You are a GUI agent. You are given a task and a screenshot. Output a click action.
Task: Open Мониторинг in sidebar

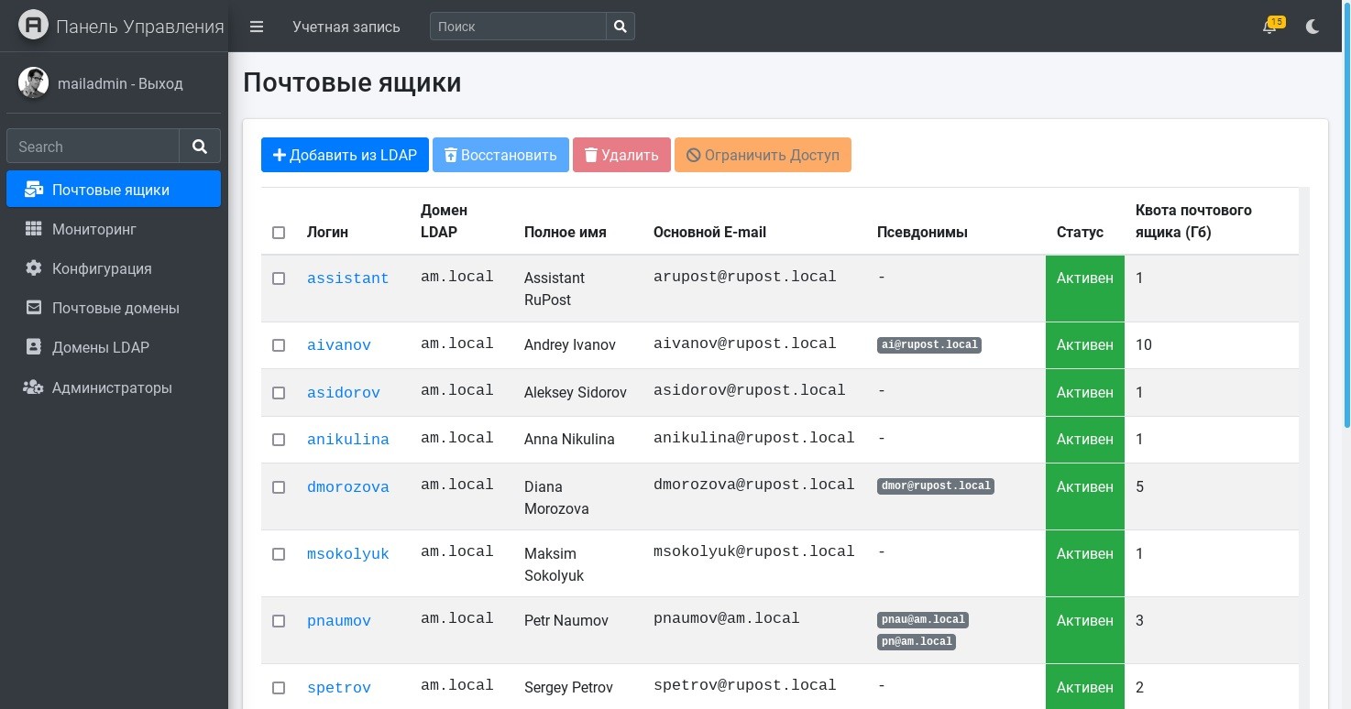click(x=93, y=229)
